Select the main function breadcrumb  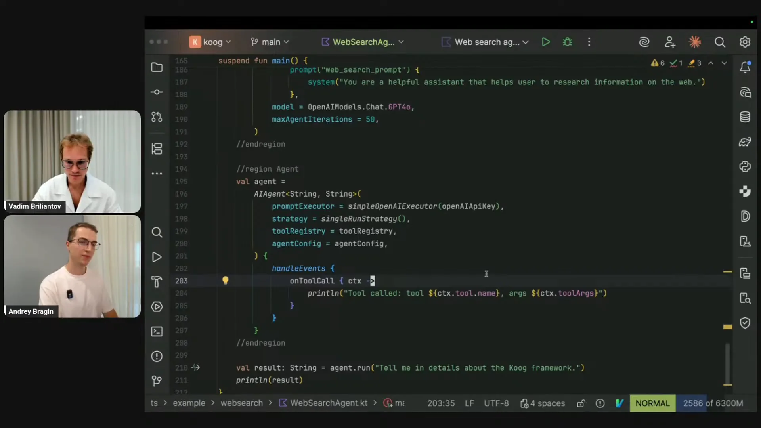(x=395, y=403)
